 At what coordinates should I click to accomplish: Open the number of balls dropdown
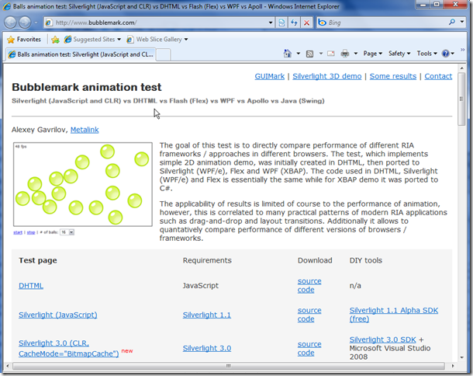coord(67,232)
